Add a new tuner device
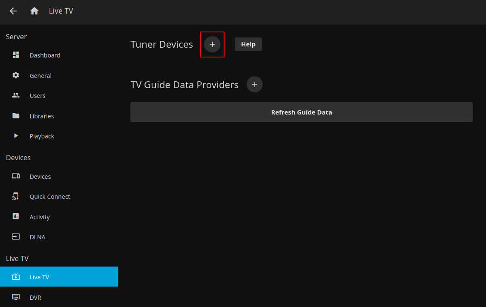The image size is (486, 307). (x=212, y=44)
